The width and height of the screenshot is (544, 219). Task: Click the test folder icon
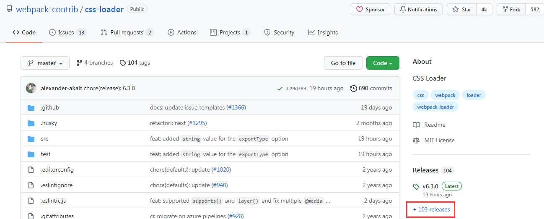coord(31,154)
